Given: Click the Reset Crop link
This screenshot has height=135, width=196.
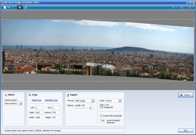Looking at the screenshot, I should (x=36, y=100).
